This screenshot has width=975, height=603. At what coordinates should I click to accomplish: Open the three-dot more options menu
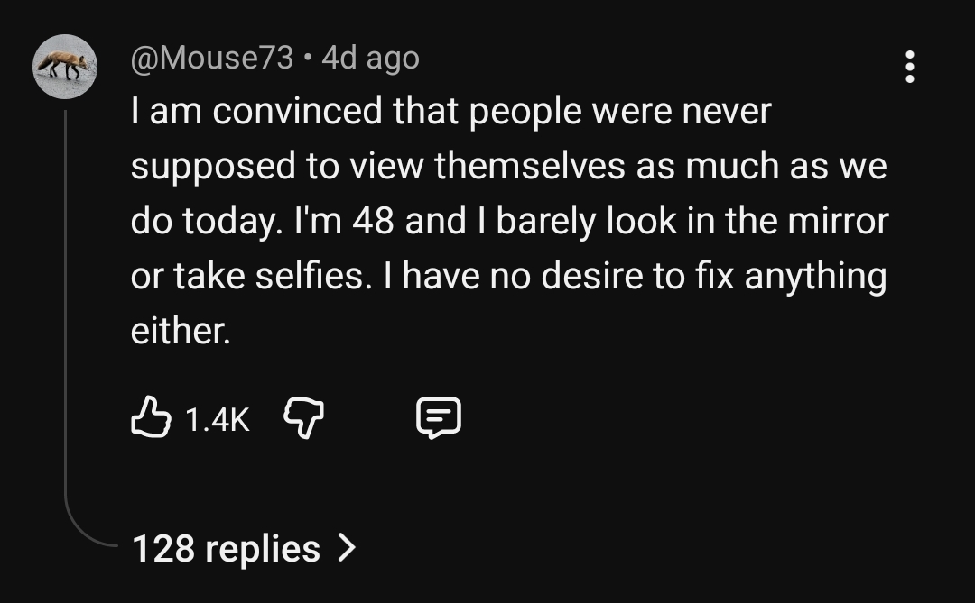click(x=910, y=67)
